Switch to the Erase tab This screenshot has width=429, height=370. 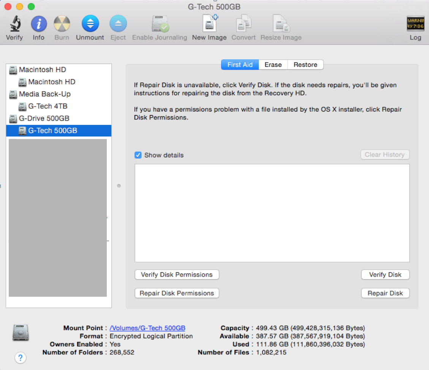pos(273,65)
